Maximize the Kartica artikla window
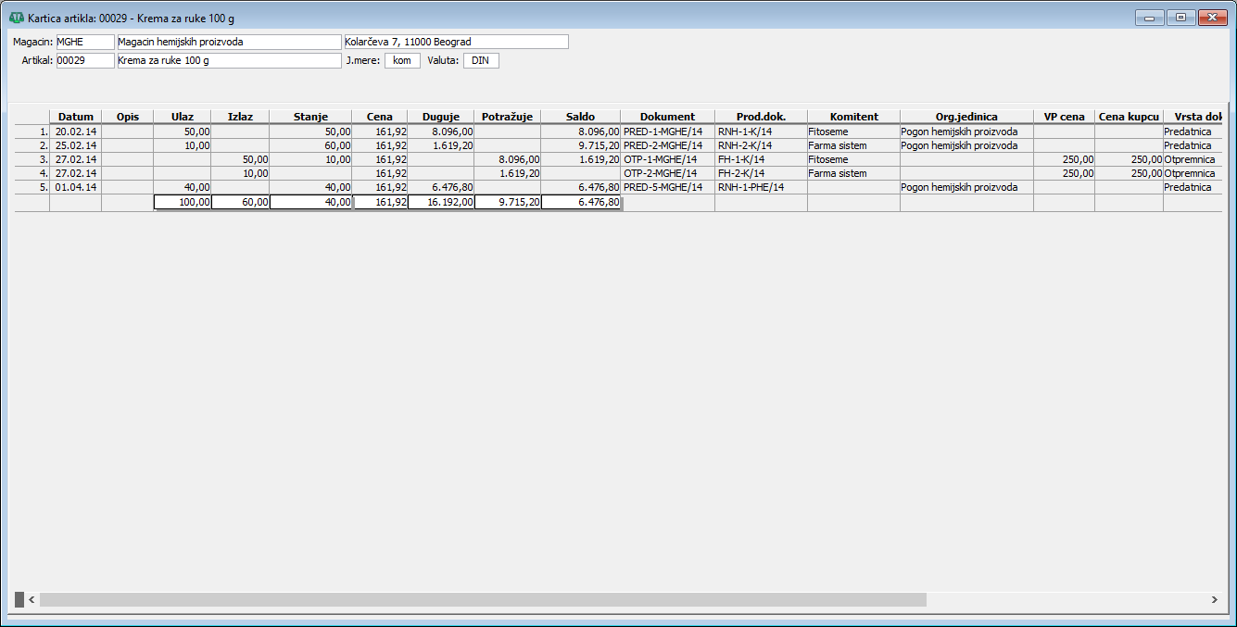This screenshot has height=627, width=1237. coord(1180,18)
